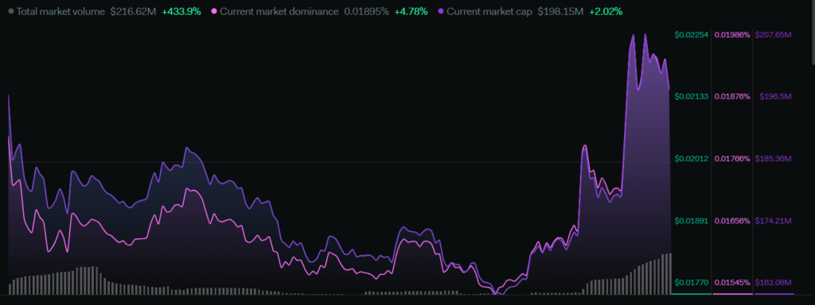Click the 0.01656% dominance axis label

coord(732,221)
